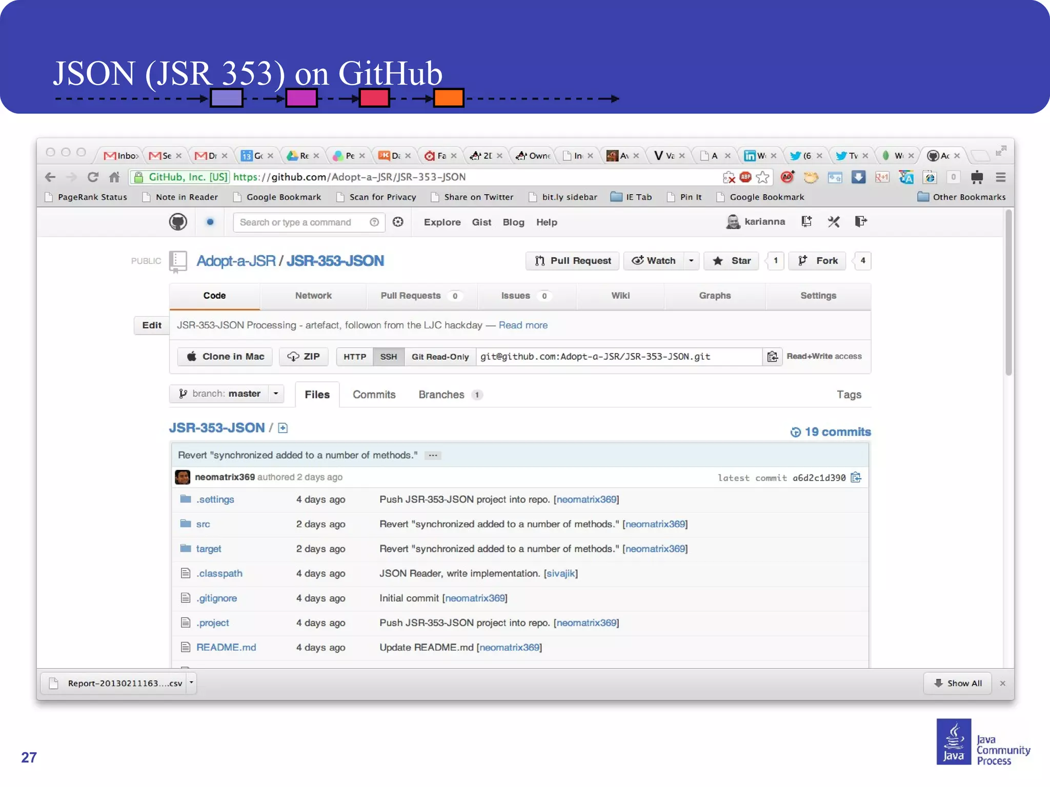Open the Watch dropdown arrow
Screen dimensions: 1050x787
691,261
